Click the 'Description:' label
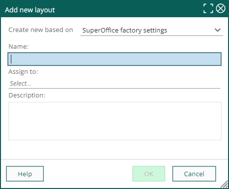The image size is (229, 189). coord(27,95)
